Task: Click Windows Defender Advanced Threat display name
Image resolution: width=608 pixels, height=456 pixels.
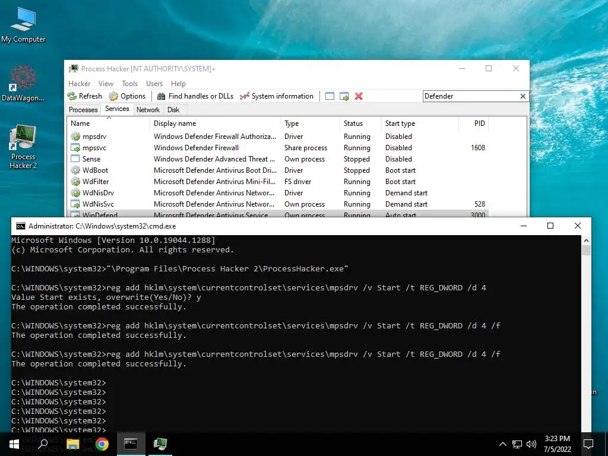Action: pyautogui.click(x=214, y=159)
